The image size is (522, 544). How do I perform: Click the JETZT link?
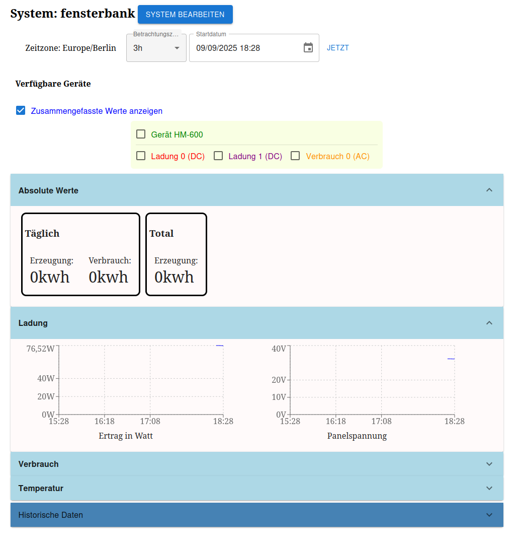[x=338, y=48]
